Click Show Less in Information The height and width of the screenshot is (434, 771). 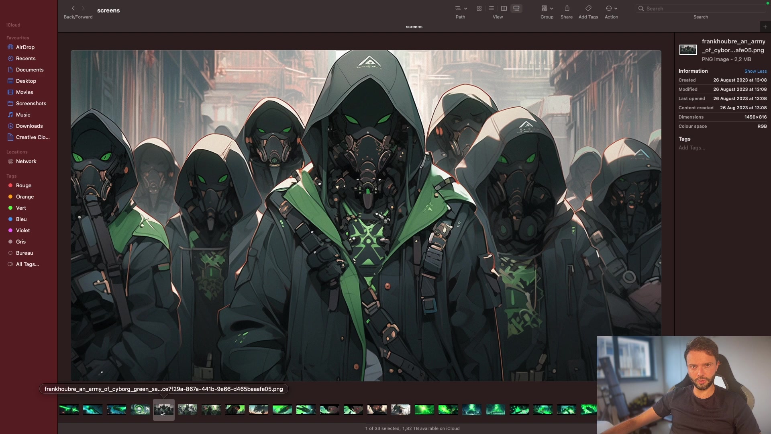click(755, 71)
